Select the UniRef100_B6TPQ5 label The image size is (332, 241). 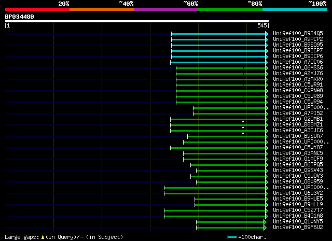pos(298,165)
